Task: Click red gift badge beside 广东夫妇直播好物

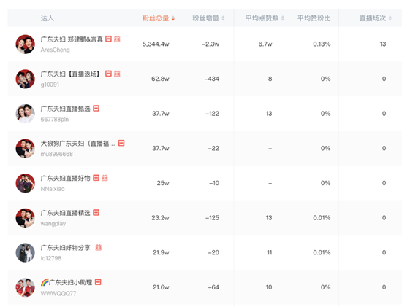Action: point(105,178)
